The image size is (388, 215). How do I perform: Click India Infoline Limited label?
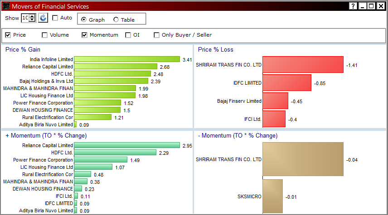pos(51,59)
